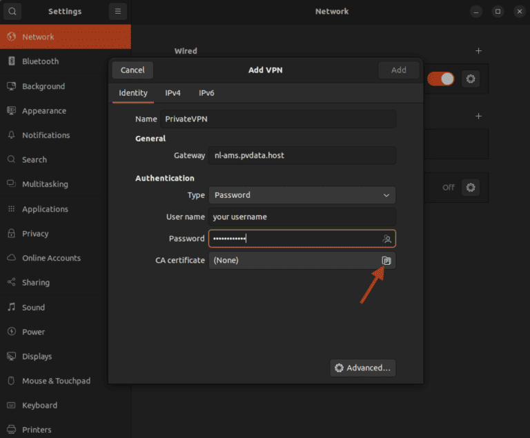Switch to the IPv6 tab
This screenshot has width=530, height=438.
pos(206,93)
